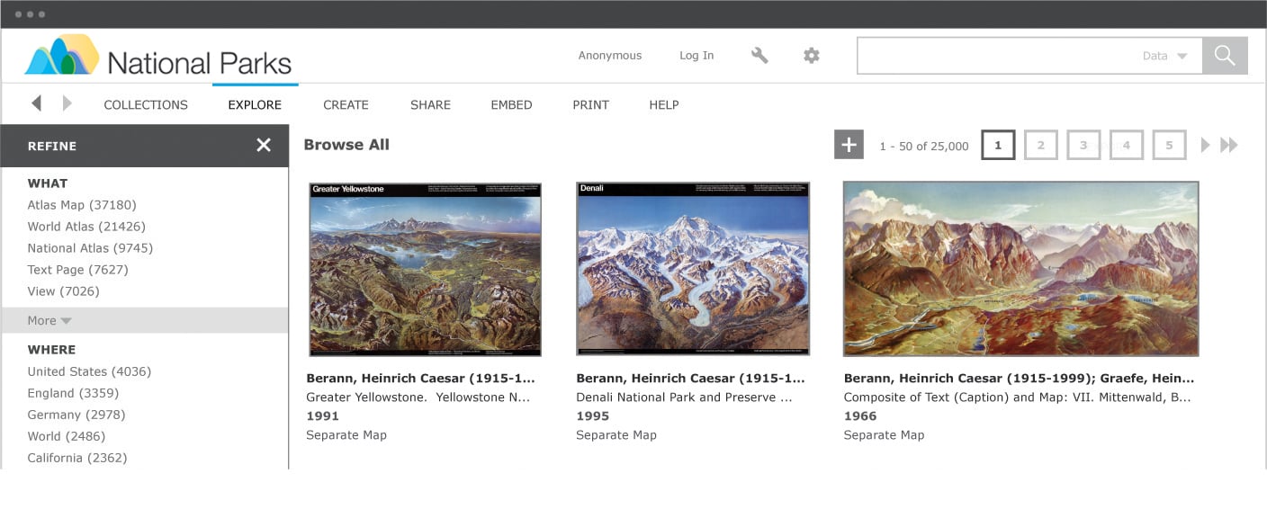The width and height of the screenshot is (1267, 518).
Task: Filter by California (2362)
Action: coord(77,458)
